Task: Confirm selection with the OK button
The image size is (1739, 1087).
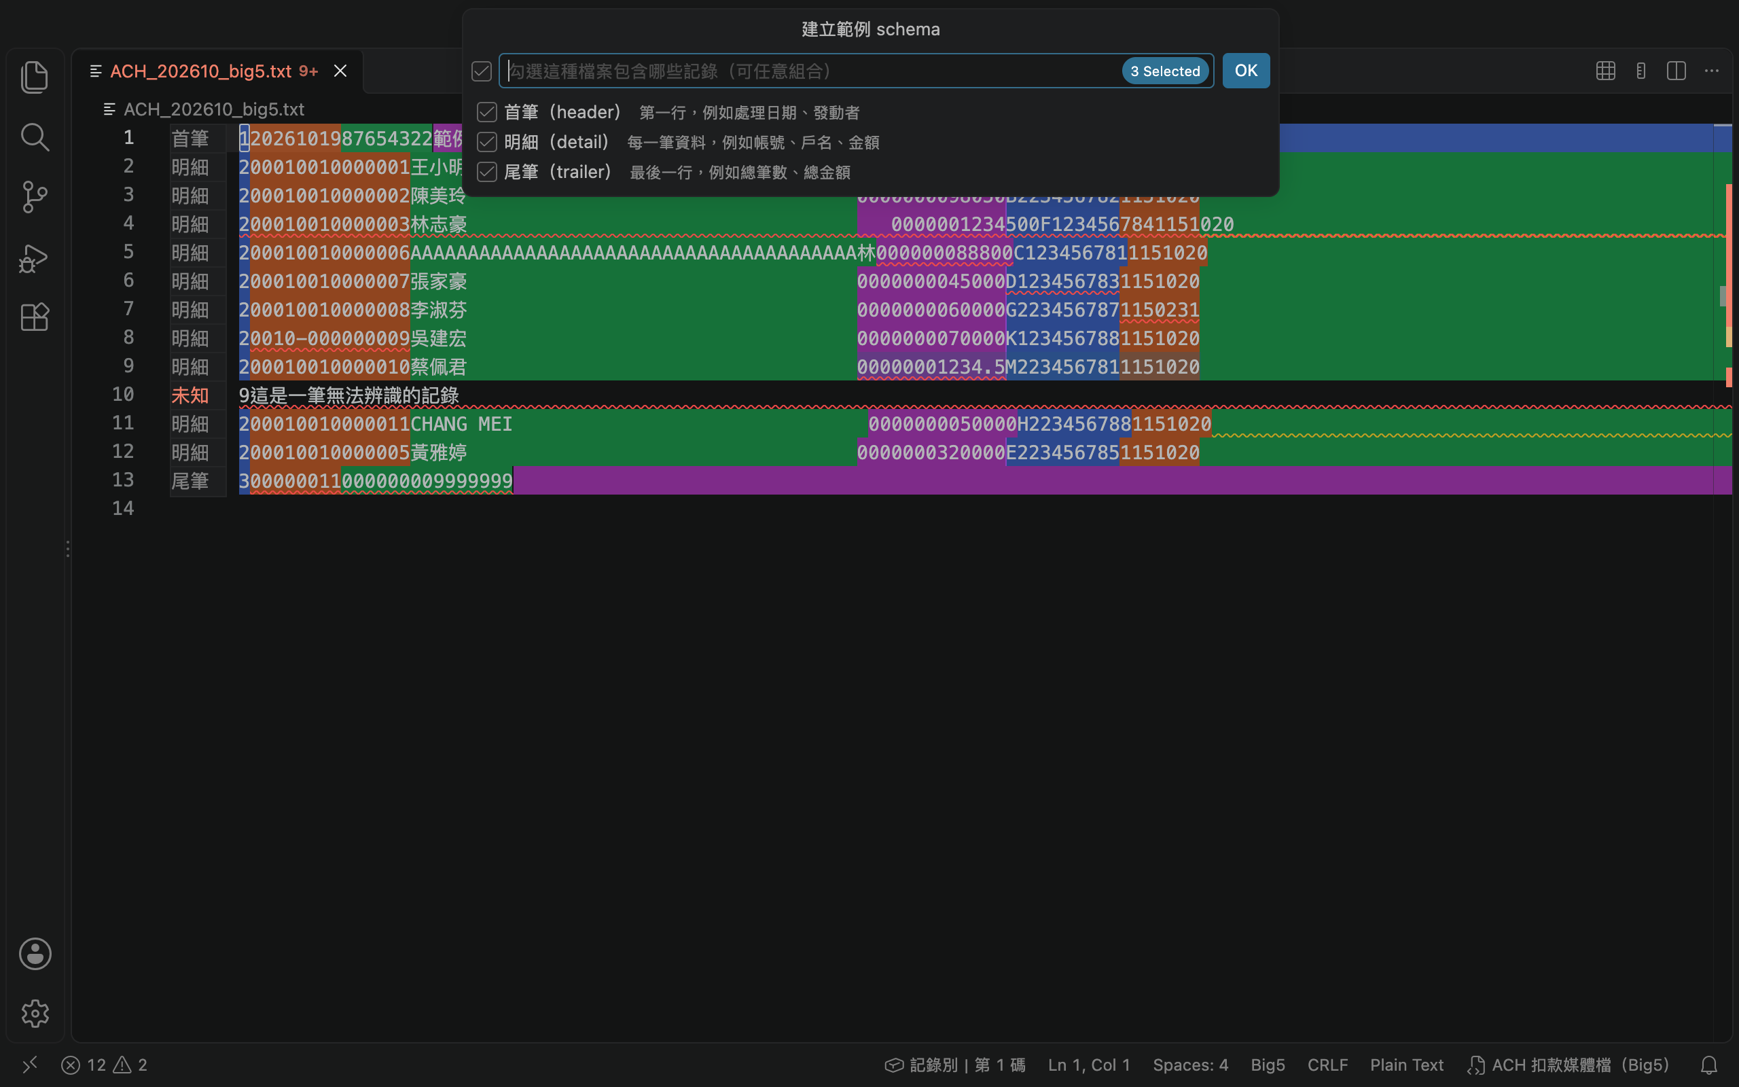Action: [x=1245, y=71]
